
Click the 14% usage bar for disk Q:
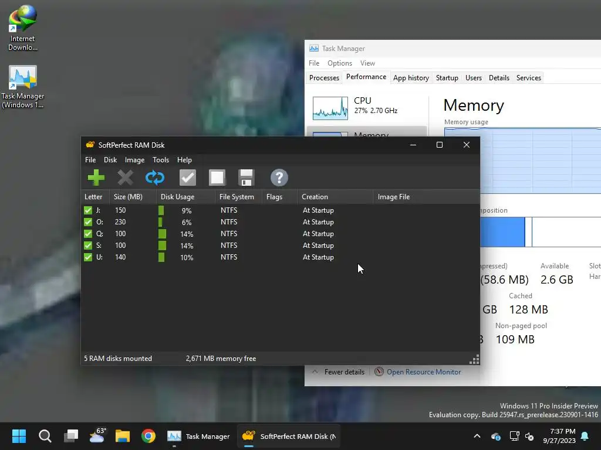[162, 234]
